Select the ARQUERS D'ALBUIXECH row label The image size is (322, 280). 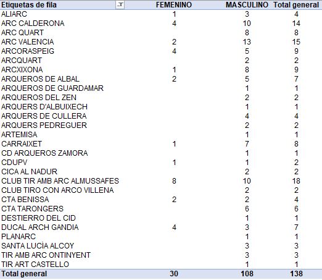[44, 107]
